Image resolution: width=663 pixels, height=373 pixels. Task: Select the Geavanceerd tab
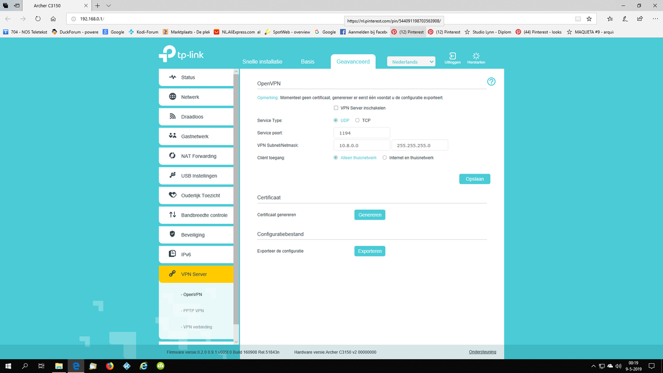click(x=353, y=62)
